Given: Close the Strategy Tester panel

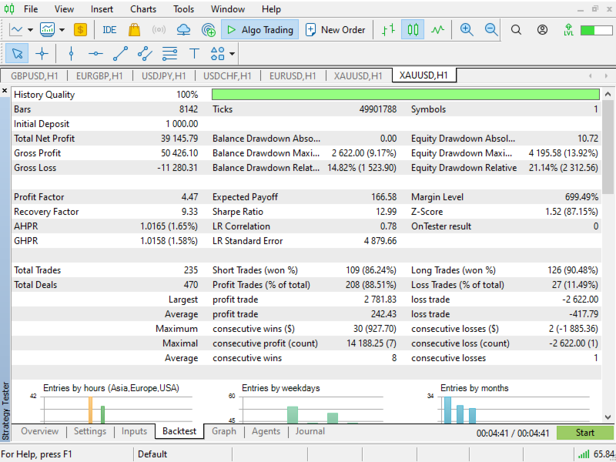Looking at the screenshot, I should [x=5, y=91].
